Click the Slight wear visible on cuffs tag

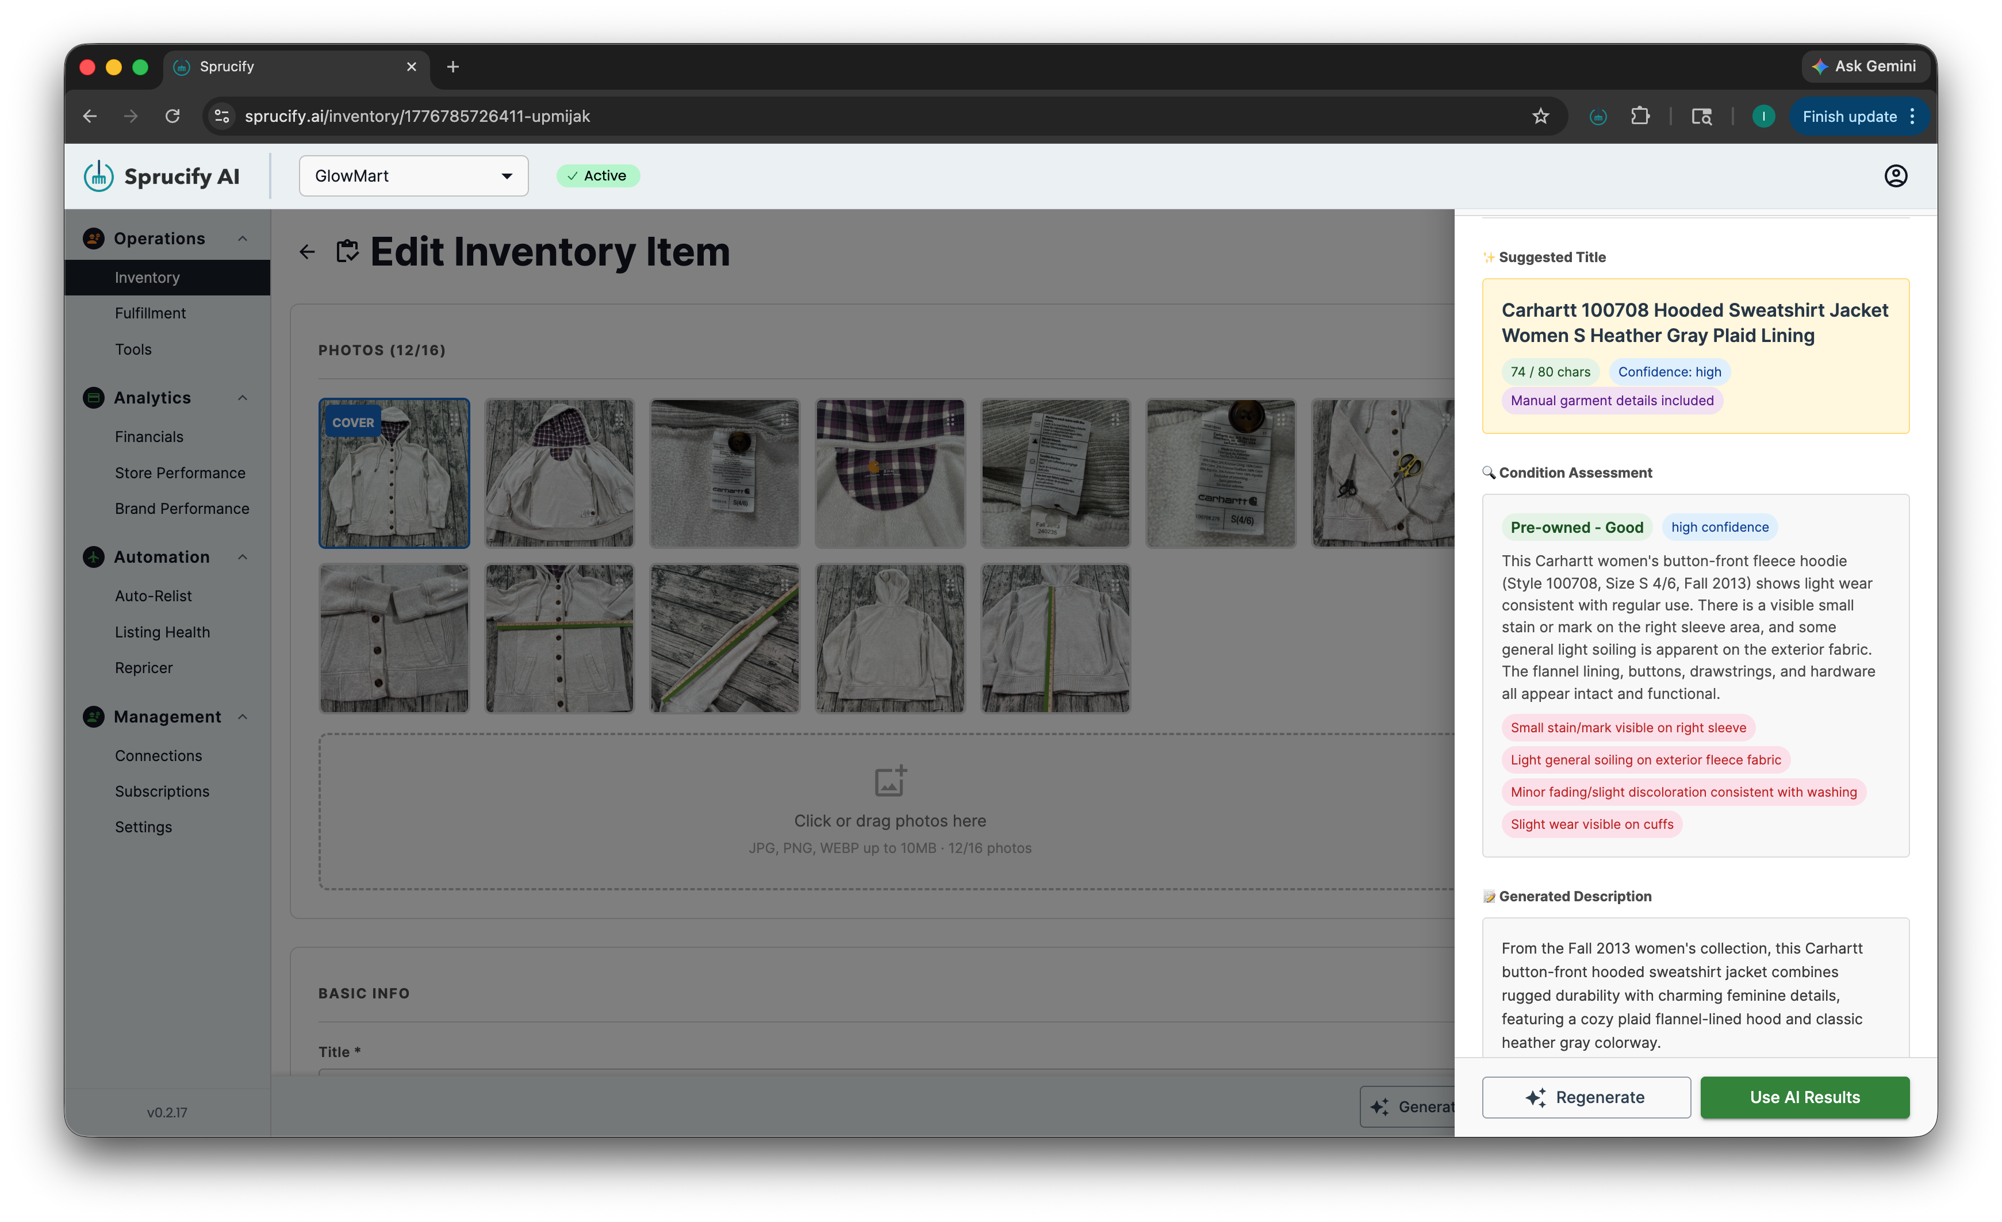tap(1591, 824)
